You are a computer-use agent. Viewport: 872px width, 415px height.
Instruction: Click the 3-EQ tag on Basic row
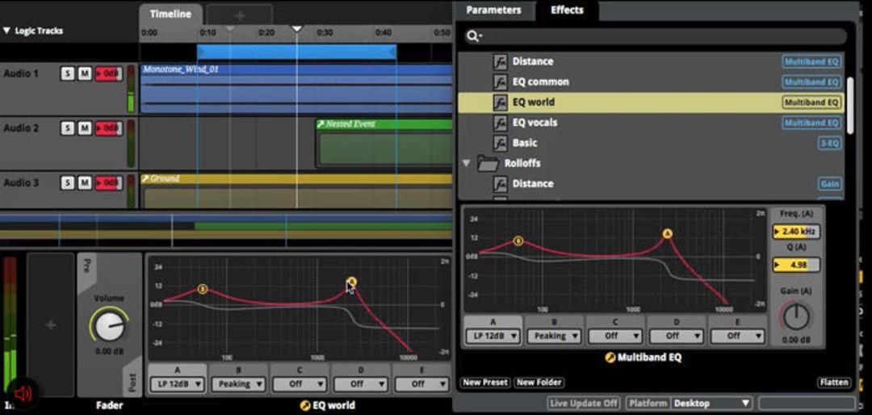[829, 144]
